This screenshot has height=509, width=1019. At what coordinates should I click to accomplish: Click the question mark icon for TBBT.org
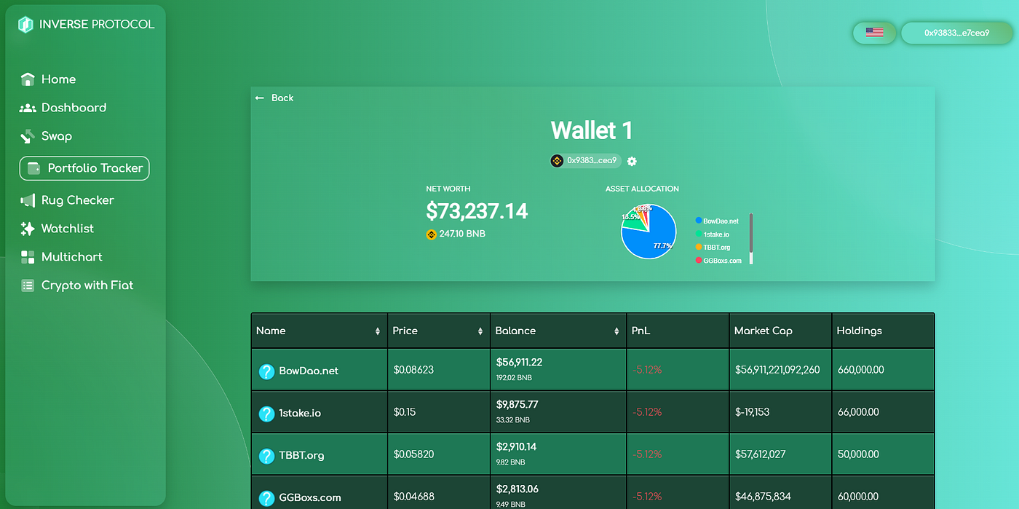click(x=266, y=455)
